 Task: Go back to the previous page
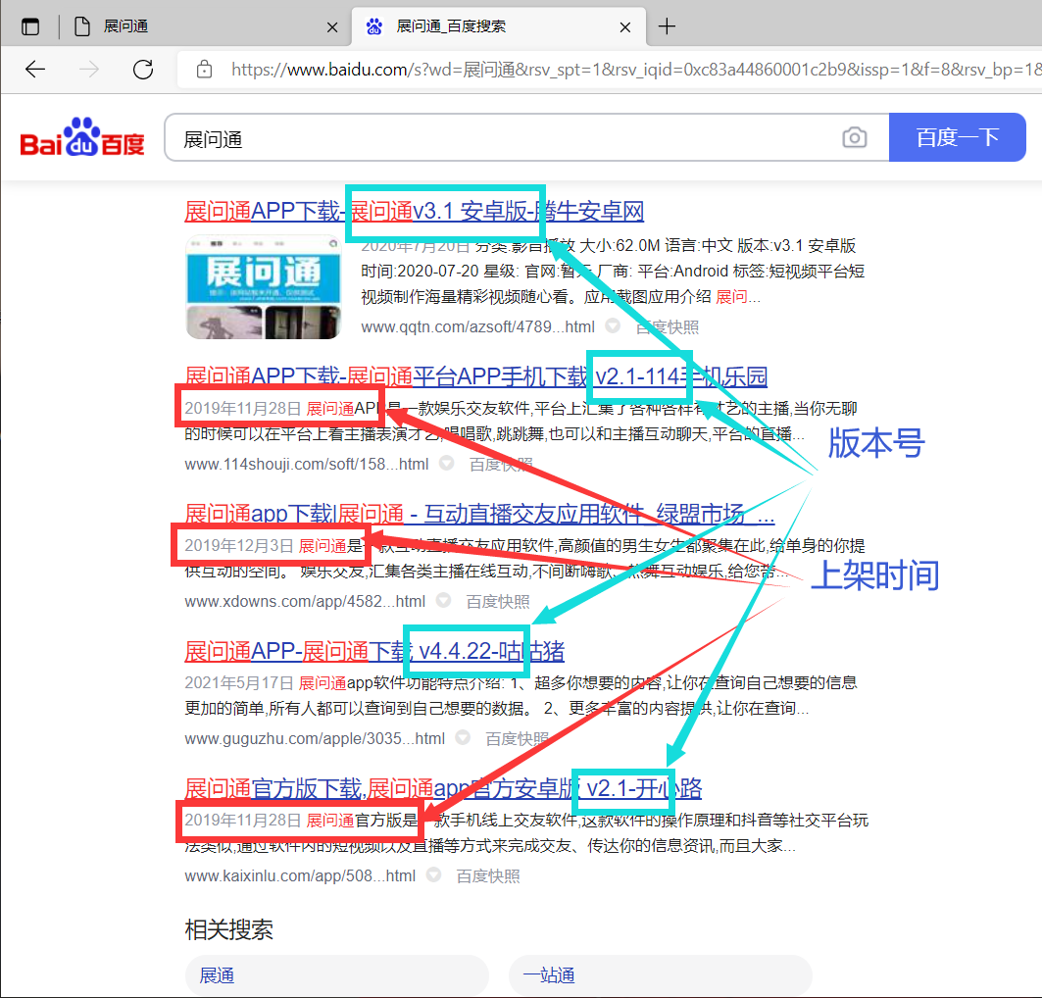coord(35,69)
